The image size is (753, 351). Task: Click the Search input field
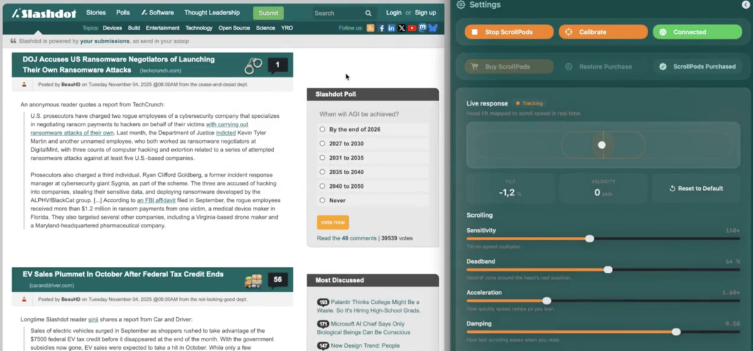tap(338, 13)
